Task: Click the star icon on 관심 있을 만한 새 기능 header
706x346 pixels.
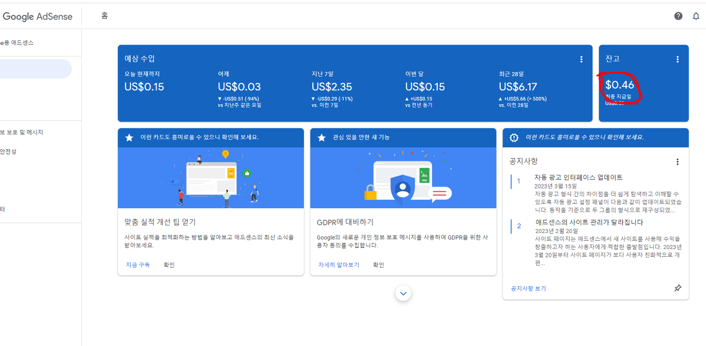Action: 322,138
